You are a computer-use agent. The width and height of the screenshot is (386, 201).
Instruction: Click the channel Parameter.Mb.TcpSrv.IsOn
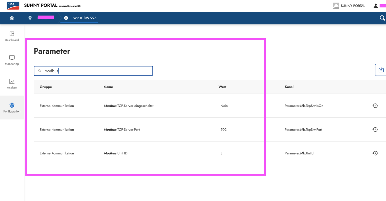click(x=304, y=106)
